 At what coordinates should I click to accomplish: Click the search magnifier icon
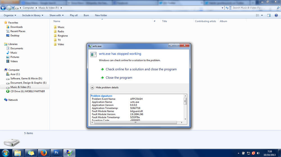[278, 8]
